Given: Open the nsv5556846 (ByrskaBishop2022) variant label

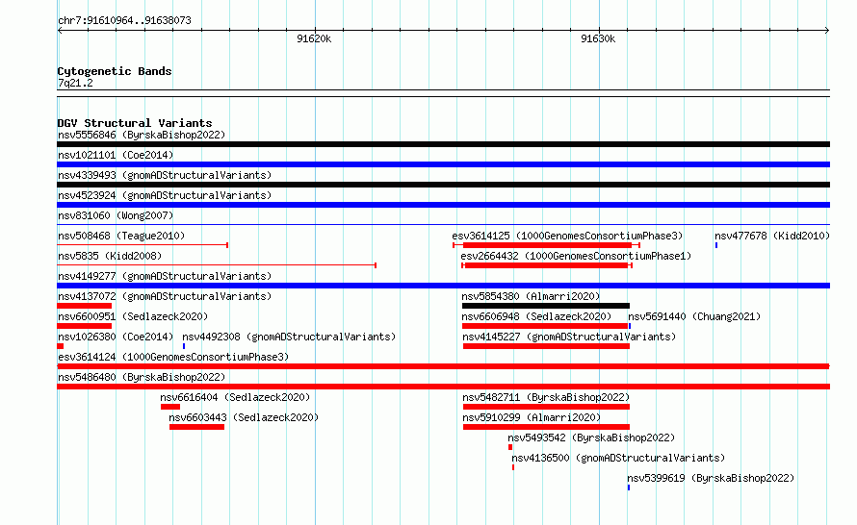Looking at the screenshot, I should (x=142, y=135).
